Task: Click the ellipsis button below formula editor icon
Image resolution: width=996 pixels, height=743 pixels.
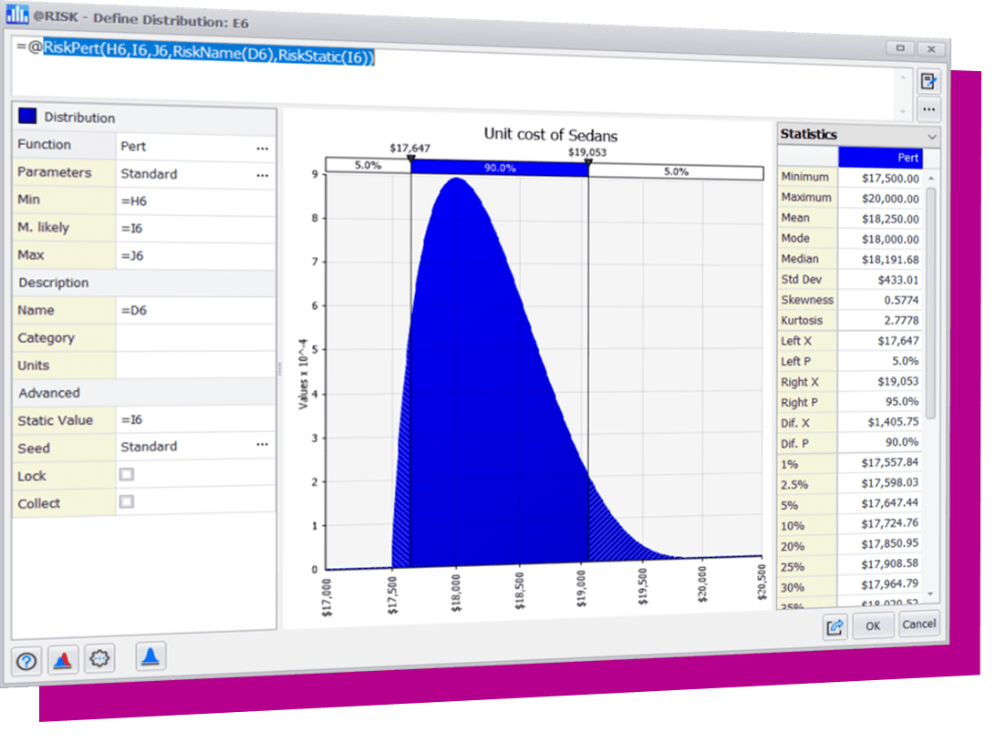Action: (929, 109)
